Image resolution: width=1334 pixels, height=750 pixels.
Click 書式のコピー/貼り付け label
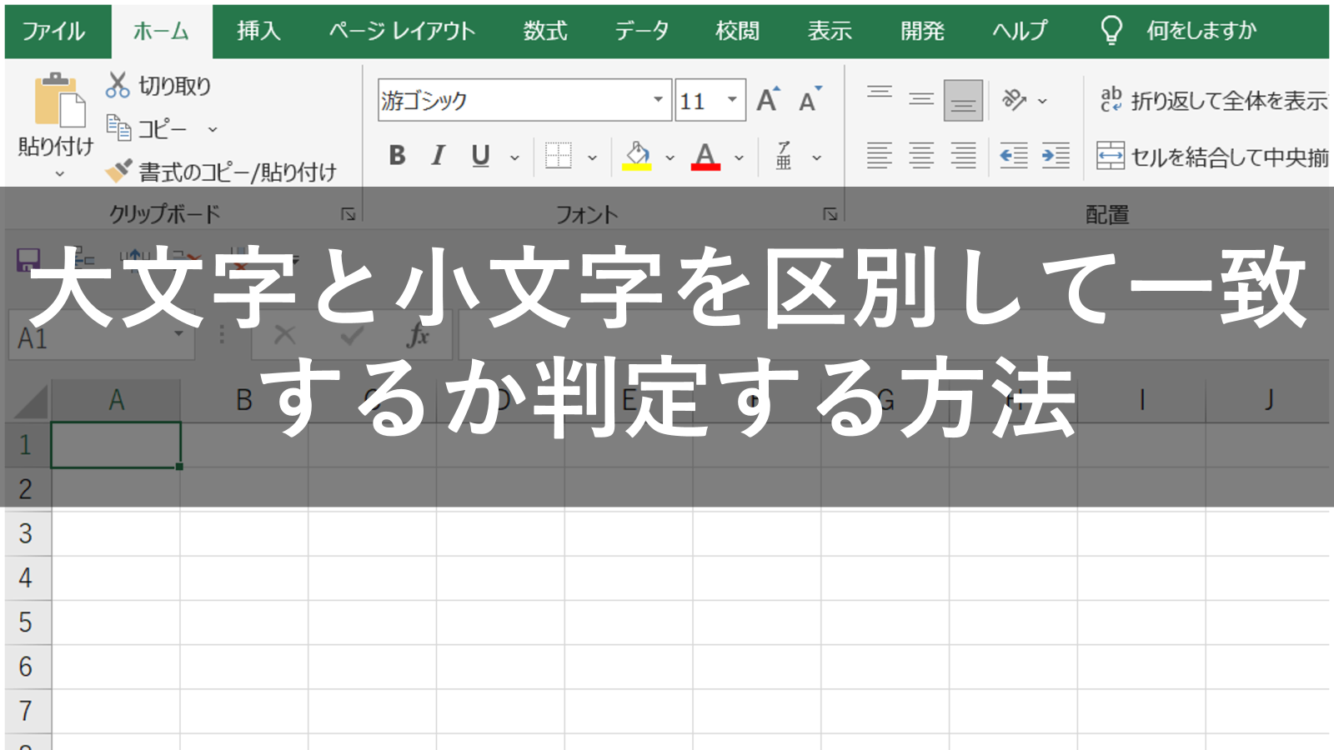[x=238, y=172]
